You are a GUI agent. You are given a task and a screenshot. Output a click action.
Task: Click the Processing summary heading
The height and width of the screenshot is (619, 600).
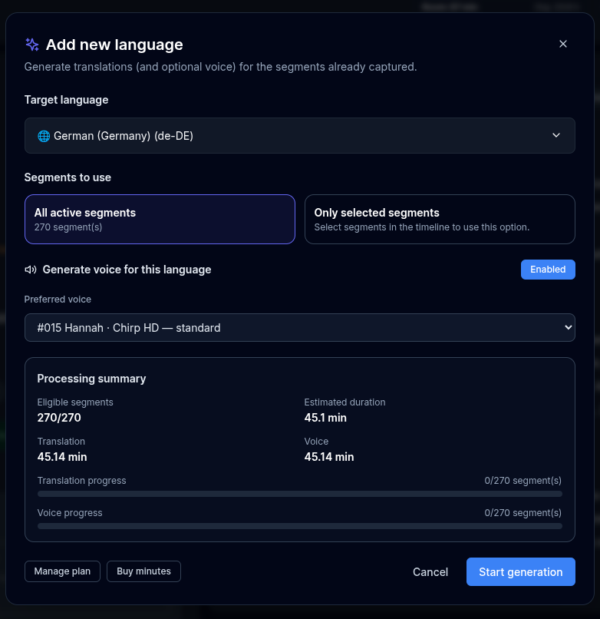[x=91, y=379]
